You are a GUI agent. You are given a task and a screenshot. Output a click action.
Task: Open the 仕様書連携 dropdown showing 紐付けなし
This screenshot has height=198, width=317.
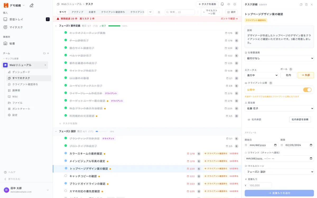pos(279,58)
